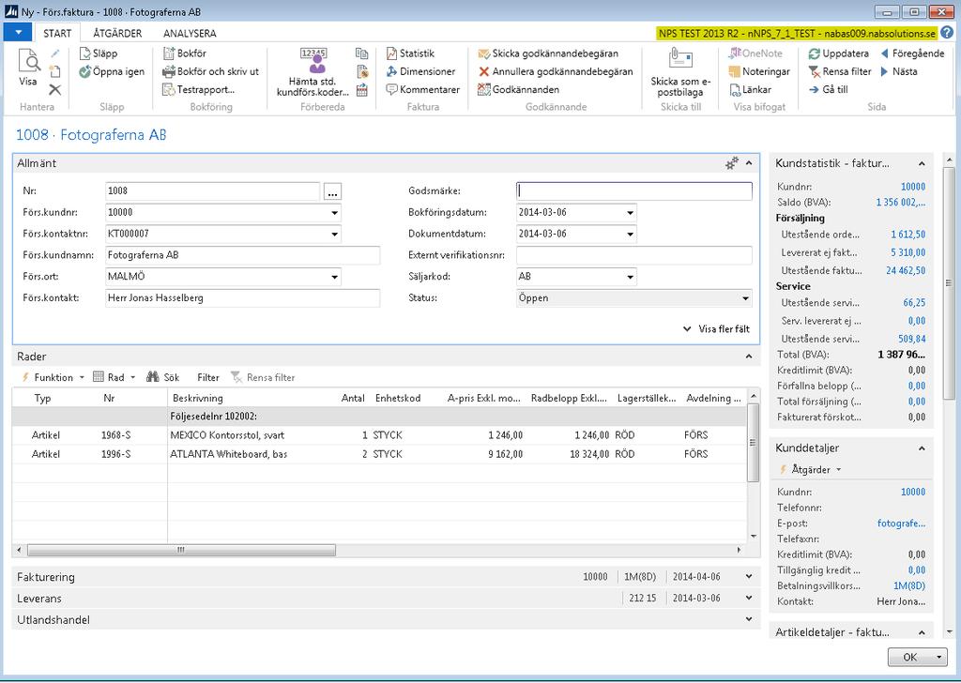This screenshot has width=961, height=683.
Task: Click the Godsmärke input field
Action: coord(634,191)
